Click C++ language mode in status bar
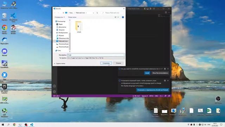 point(161,96)
